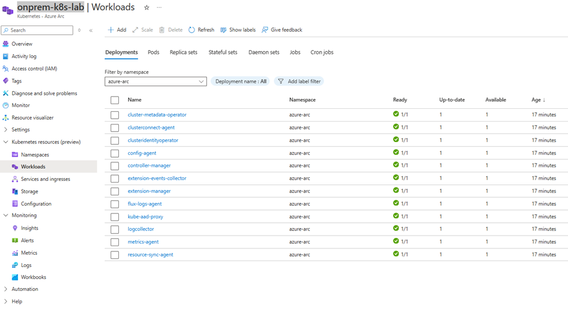Open Access control (IAM) icon

(x=5, y=69)
